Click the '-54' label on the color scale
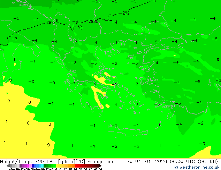The height and width of the screenshot is (170, 221). (x=11, y=169)
